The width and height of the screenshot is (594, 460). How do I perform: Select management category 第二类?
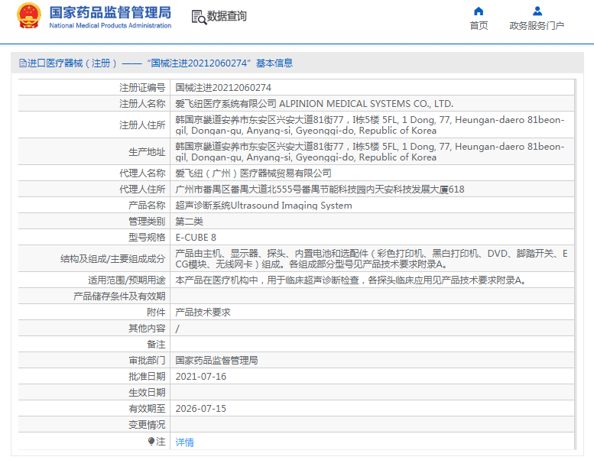pyautogui.click(x=189, y=222)
